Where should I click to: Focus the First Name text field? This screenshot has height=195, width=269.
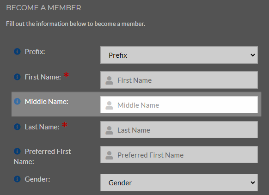pos(179,80)
